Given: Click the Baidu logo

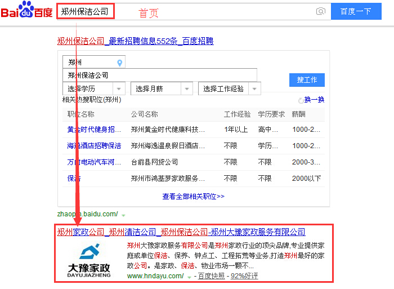Looking at the screenshot, I should click(x=26, y=10).
